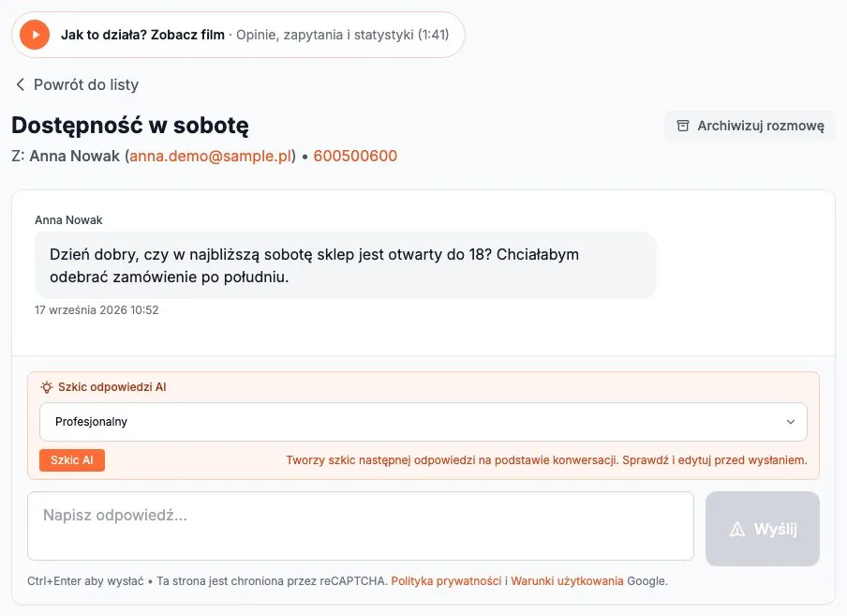The width and height of the screenshot is (847, 616).
Task: Open Polityka prywatności link
Action: (x=446, y=581)
